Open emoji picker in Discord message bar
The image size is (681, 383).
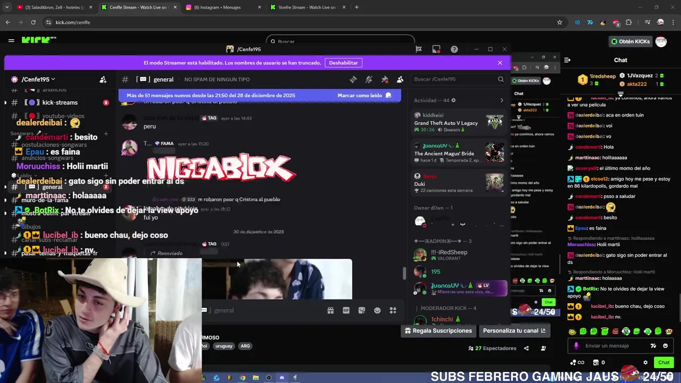377,310
